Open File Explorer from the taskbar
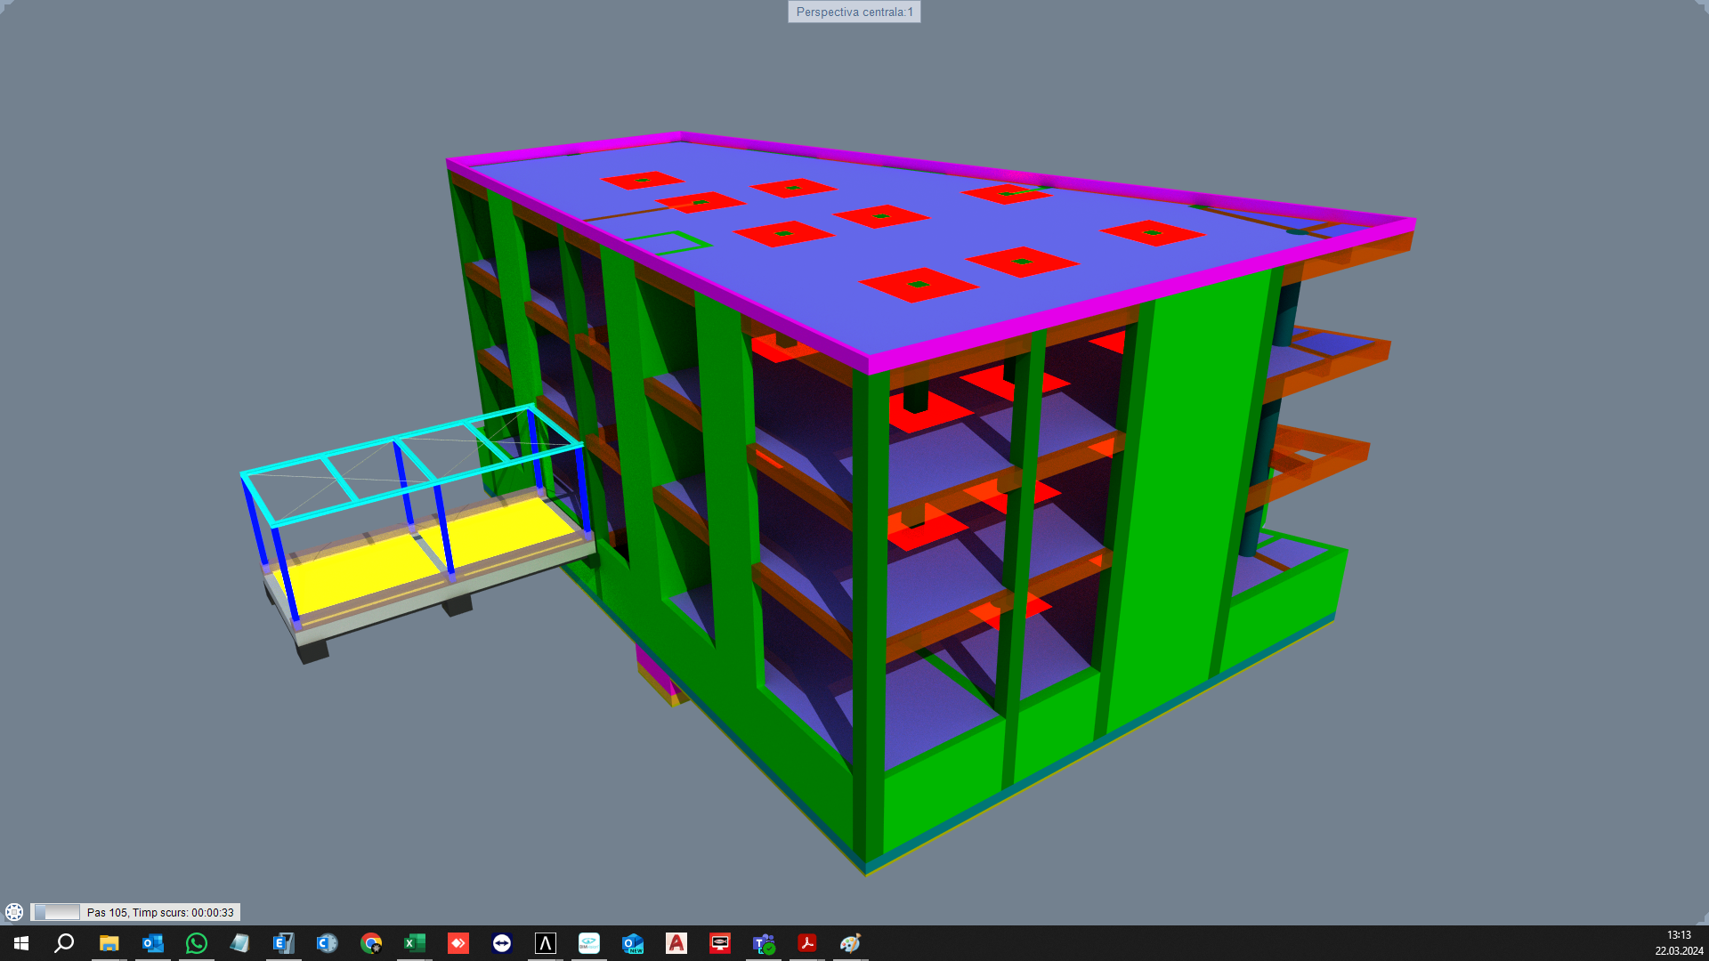Image resolution: width=1709 pixels, height=961 pixels. pos(109,943)
